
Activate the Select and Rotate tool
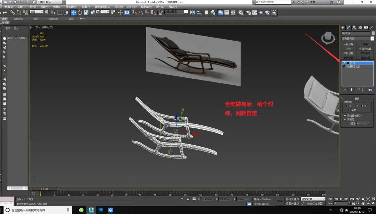click(80, 12)
